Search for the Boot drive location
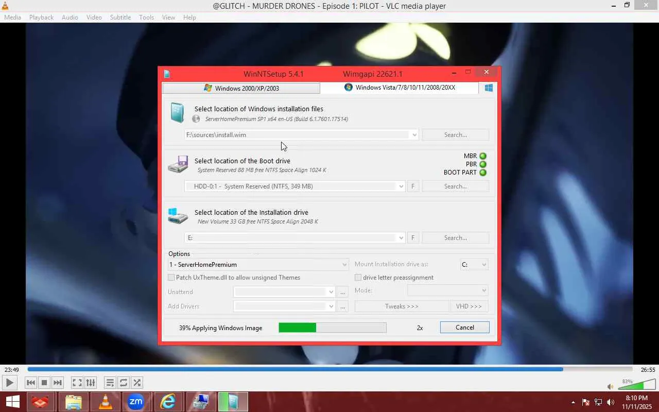Screen dimensions: 659x412 click(x=456, y=186)
